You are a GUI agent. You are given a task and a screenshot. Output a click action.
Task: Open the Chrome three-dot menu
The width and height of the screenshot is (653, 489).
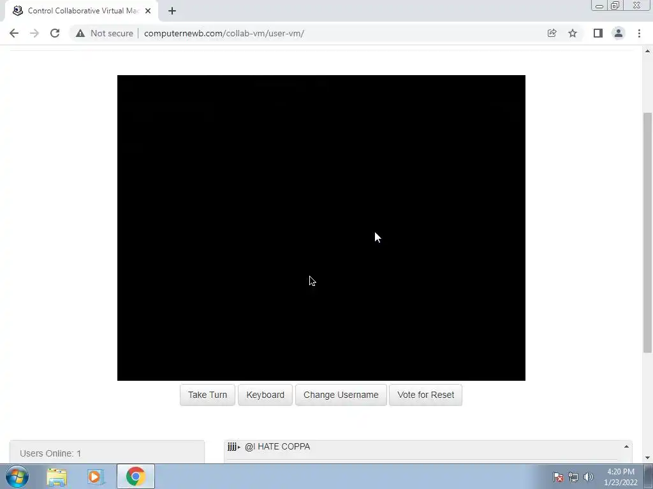[x=639, y=33]
